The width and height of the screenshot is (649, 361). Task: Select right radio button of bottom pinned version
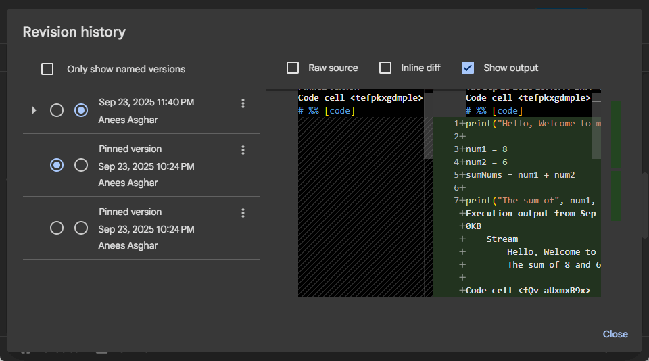click(81, 228)
